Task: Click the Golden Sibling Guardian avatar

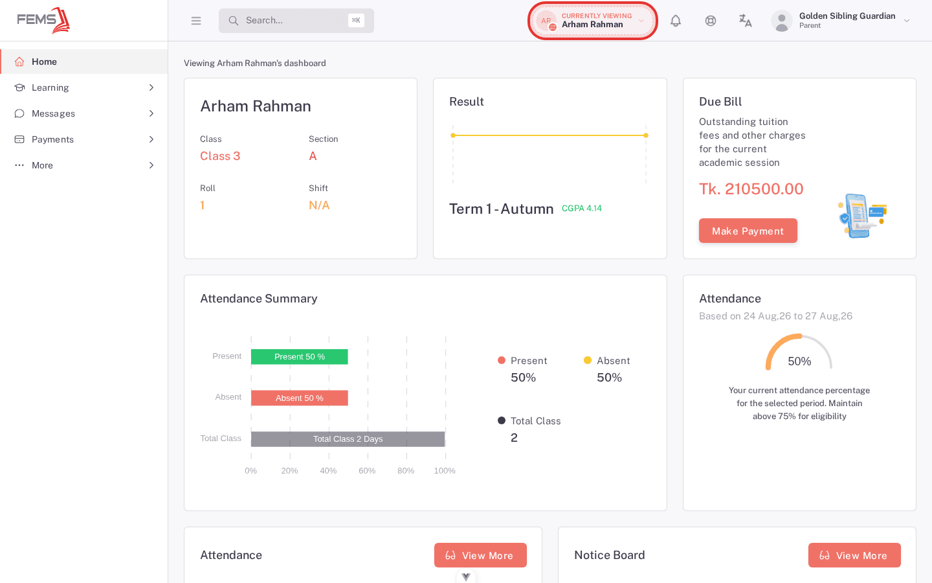Action: tap(782, 21)
